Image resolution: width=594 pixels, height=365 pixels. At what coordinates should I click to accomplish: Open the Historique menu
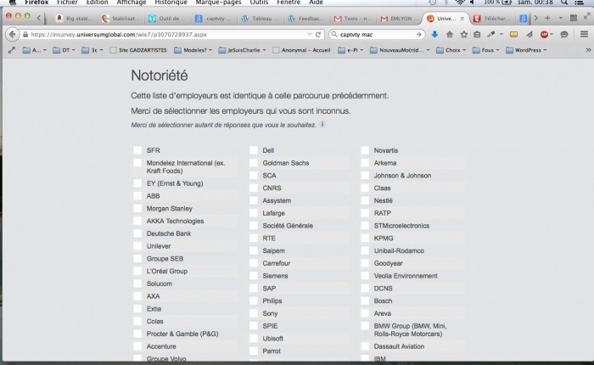[x=171, y=3]
